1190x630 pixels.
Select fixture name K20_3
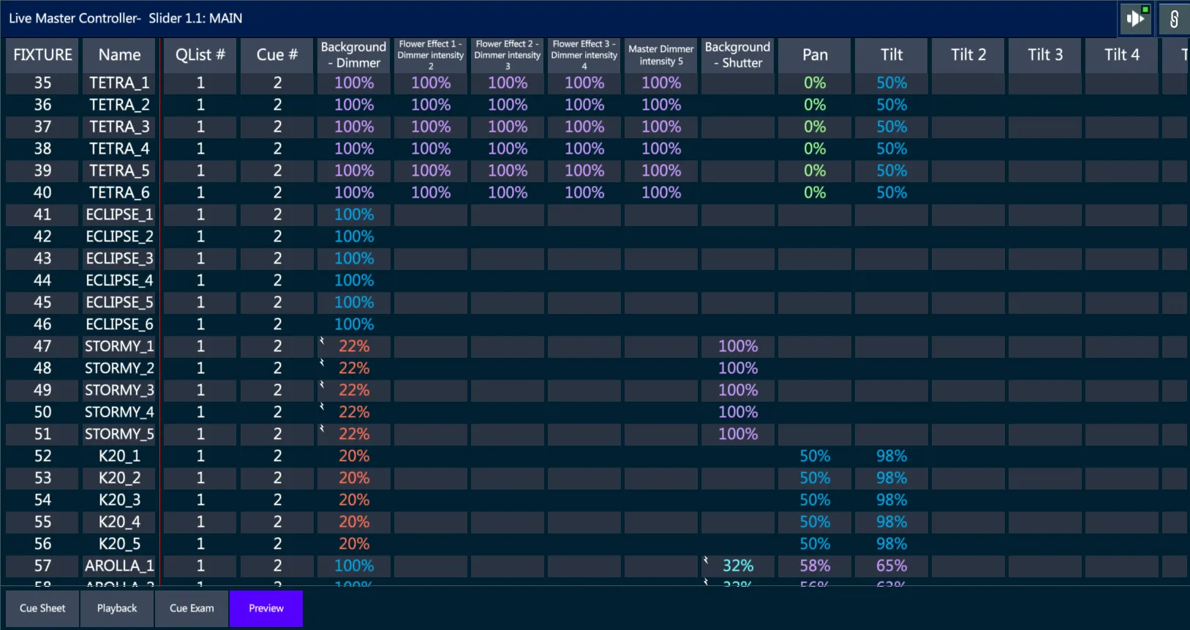pos(120,500)
